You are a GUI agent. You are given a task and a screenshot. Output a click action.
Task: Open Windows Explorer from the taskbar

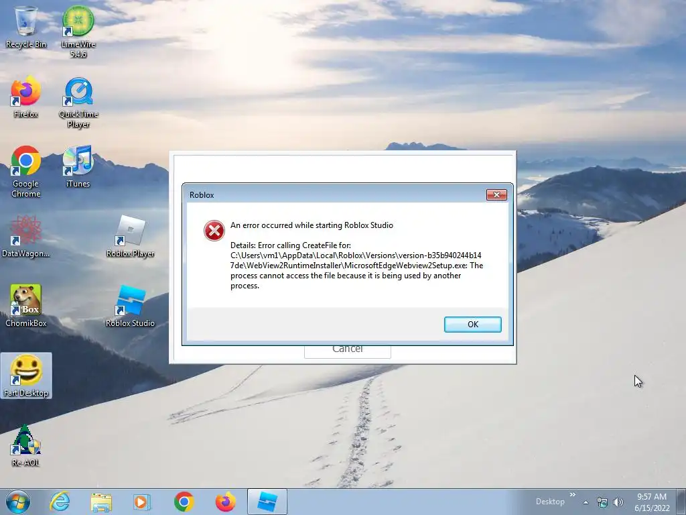pyautogui.click(x=102, y=502)
